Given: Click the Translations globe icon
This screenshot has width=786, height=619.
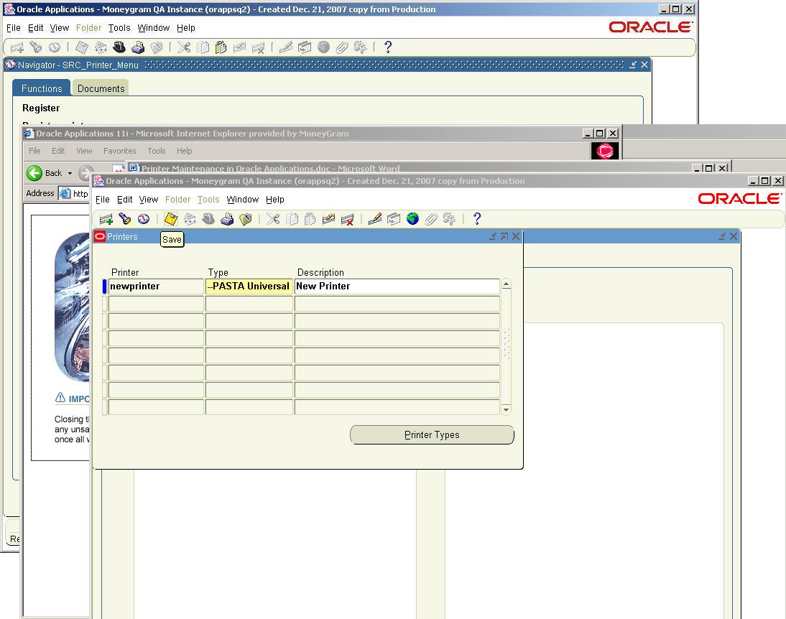Looking at the screenshot, I should tap(412, 219).
